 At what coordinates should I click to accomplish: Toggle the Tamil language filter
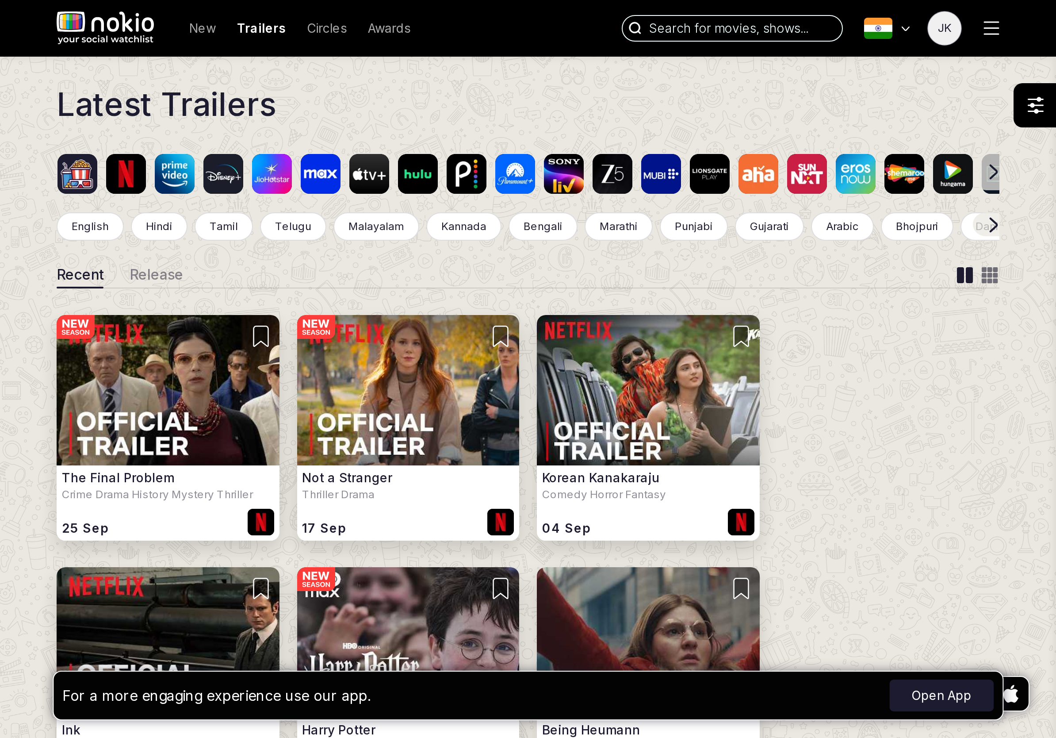click(223, 227)
